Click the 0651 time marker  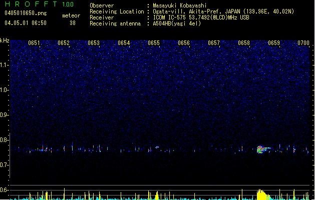point(34,43)
